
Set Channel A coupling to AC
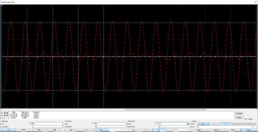pos(71,130)
